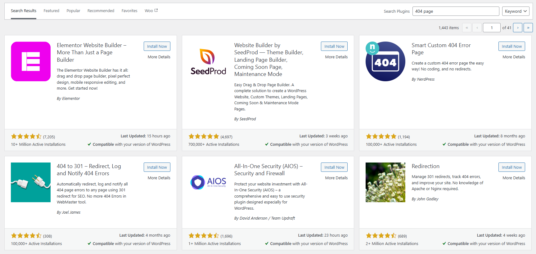
Task: Open the Woo external link icon
Action: [x=156, y=10]
